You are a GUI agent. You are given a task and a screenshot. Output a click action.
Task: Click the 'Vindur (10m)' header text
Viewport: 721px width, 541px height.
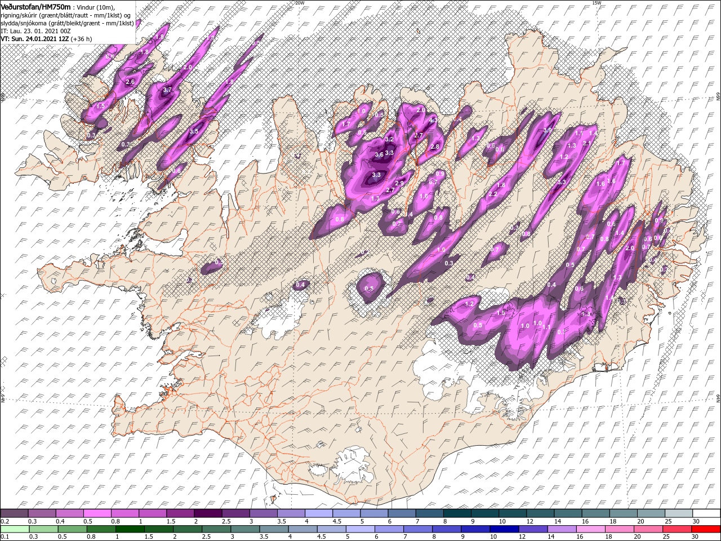(95, 7)
